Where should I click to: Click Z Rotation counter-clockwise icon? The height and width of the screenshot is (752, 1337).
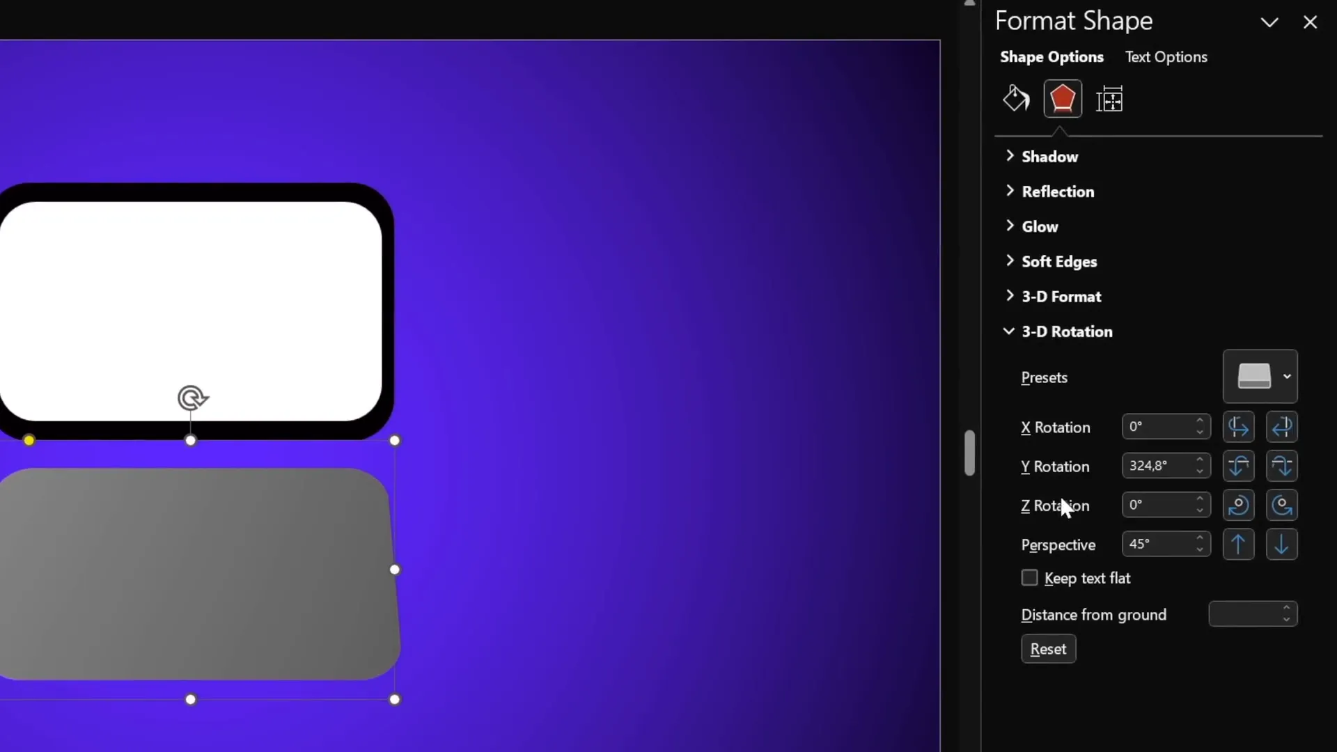1281,505
